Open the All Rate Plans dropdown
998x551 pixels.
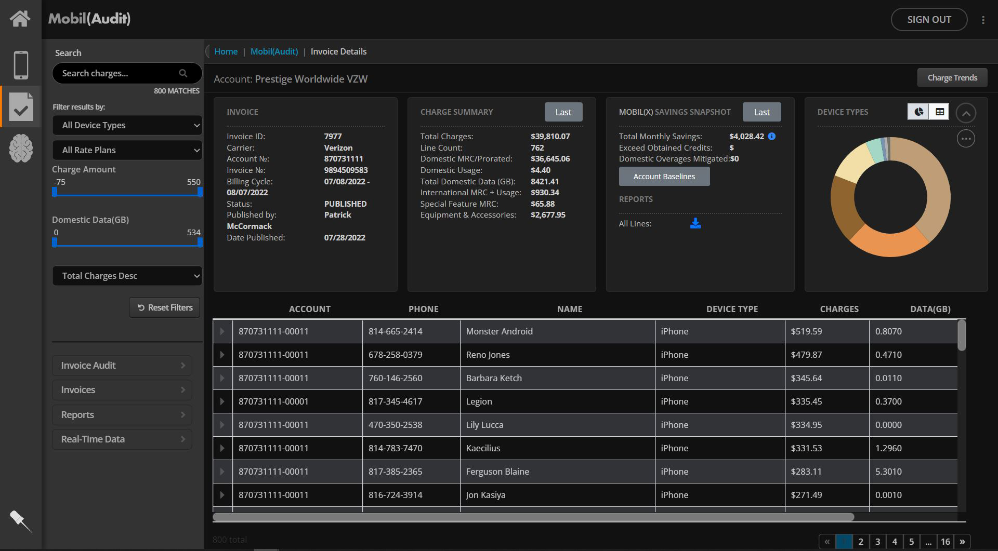127,150
